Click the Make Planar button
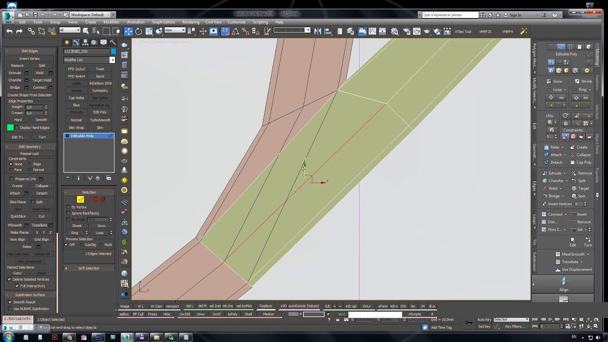The height and width of the screenshot is (342, 608). click(x=19, y=232)
